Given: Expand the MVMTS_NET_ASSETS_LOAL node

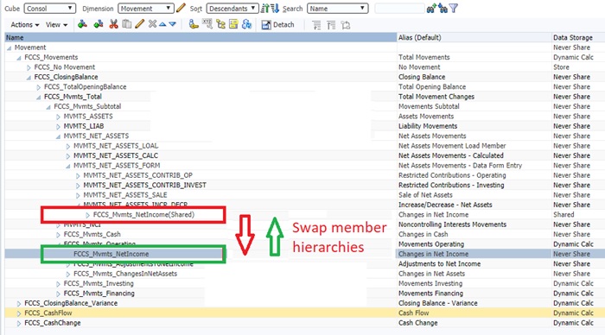Looking at the screenshot, I should click(68, 146).
